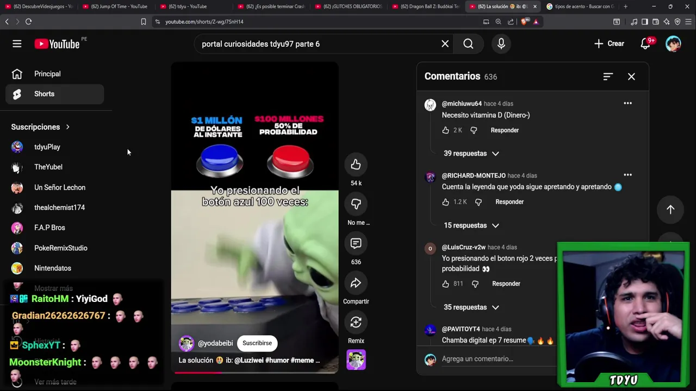Open PokeRemixStudio subscription

[54, 248]
